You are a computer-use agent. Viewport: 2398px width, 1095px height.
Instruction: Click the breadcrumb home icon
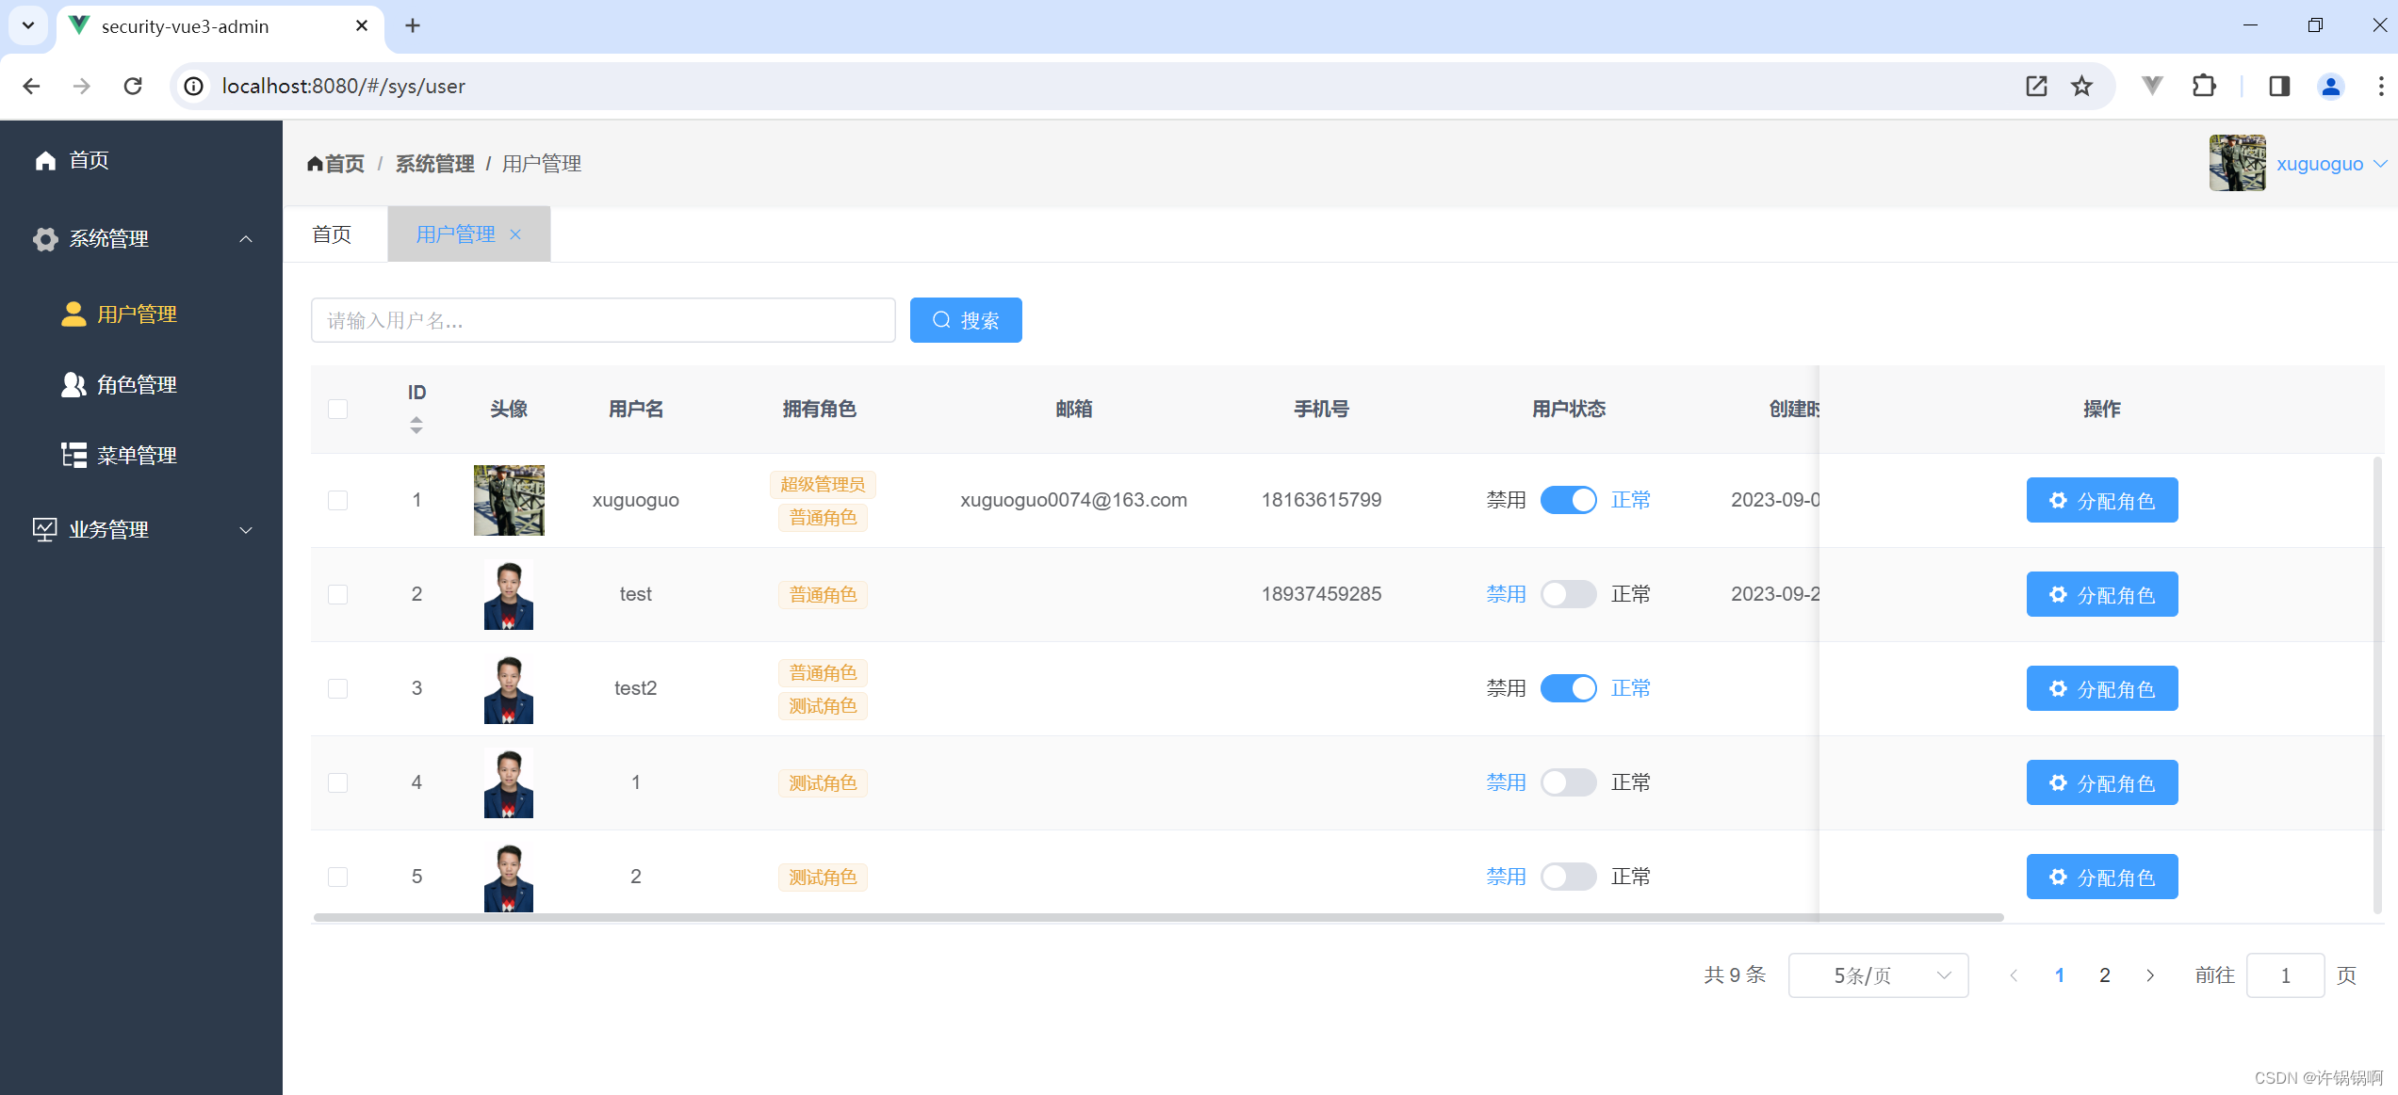click(x=315, y=164)
